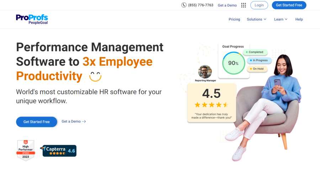Expand the Learn dropdown menu

click(x=281, y=19)
